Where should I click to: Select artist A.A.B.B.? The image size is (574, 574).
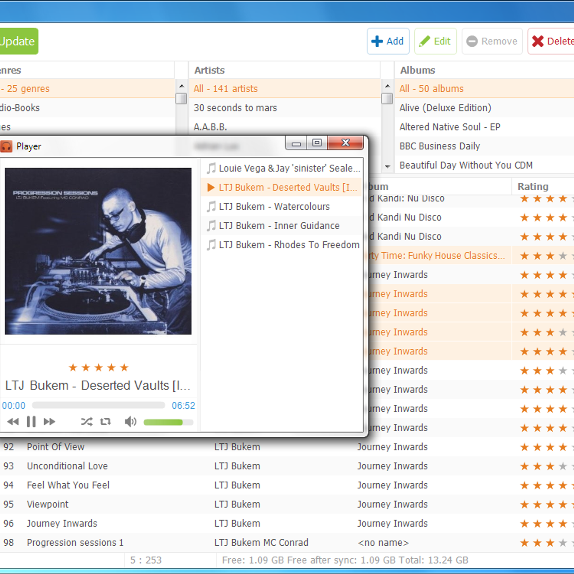point(284,127)
